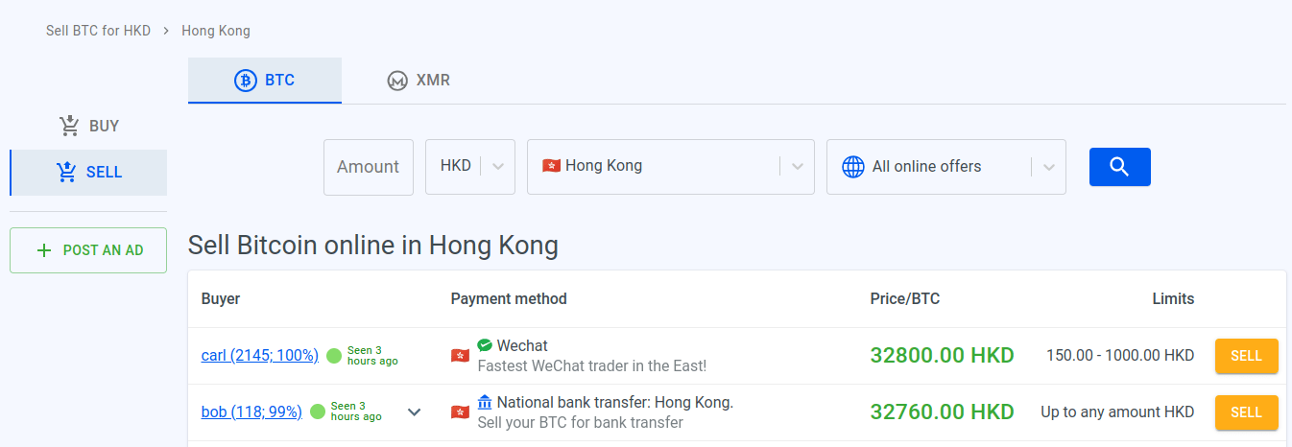
Task: Click the 32760.00 HKD price
Action: tap(943, 412)
